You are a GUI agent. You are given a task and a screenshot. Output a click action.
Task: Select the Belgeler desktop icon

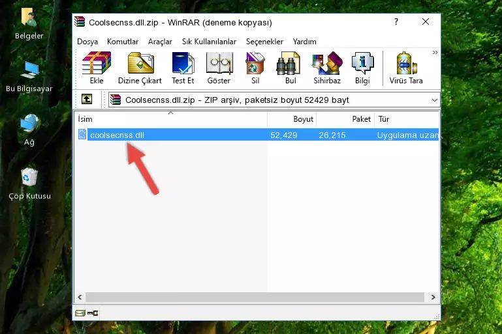pos(29,23)
